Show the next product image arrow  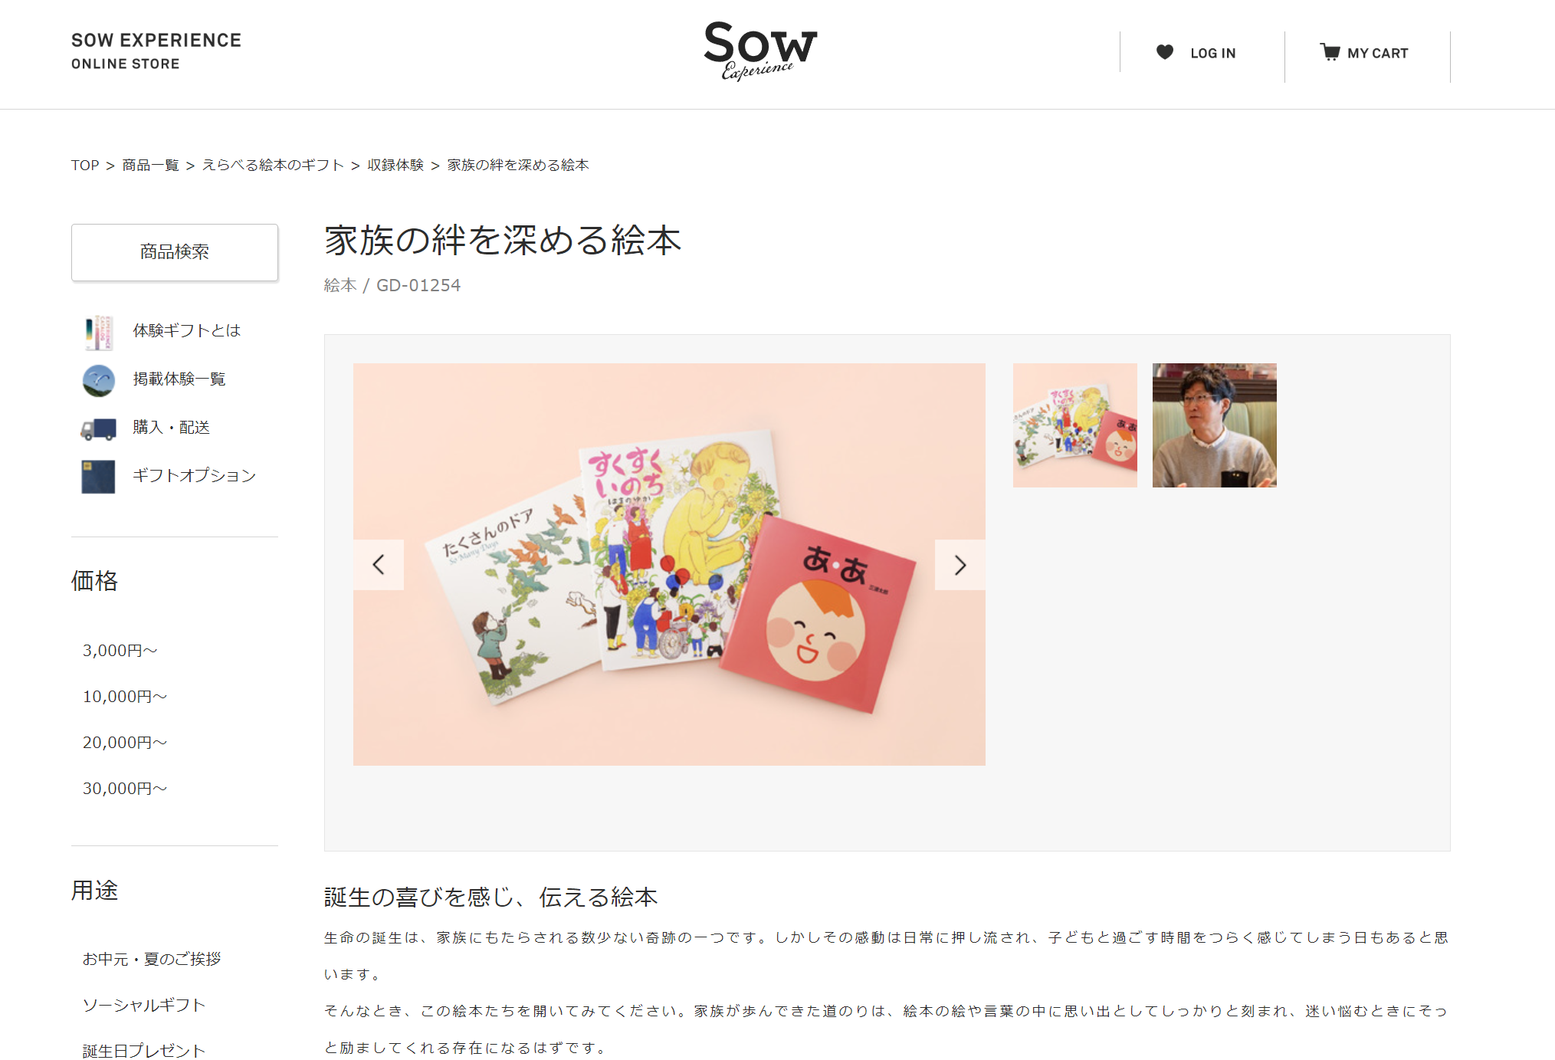tap(960, 565)
